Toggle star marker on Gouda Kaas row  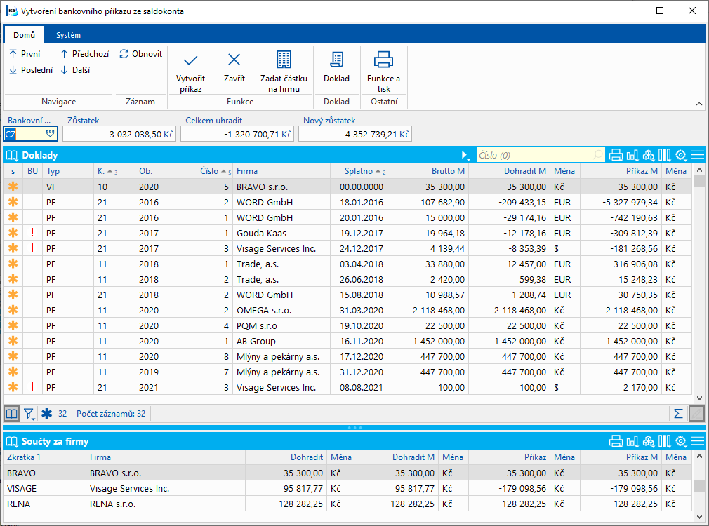click(x=13, y=233)
